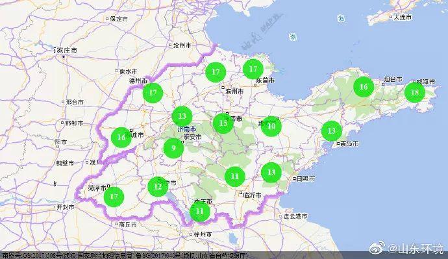Click the 烟台市 city label

click(393, 79)
